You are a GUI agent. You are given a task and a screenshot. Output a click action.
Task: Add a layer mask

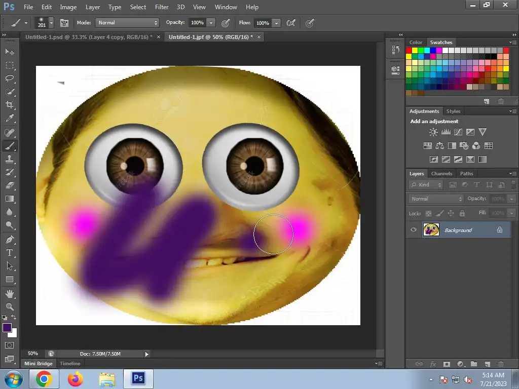tap(447, 364)
